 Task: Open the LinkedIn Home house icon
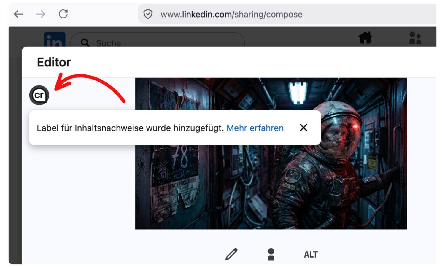pos(365,38)
